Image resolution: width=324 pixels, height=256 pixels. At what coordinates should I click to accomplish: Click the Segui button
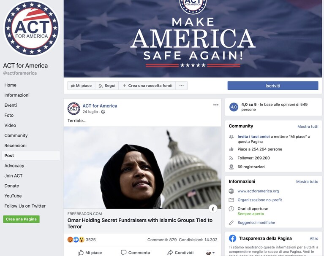click(x=107, y=86)
